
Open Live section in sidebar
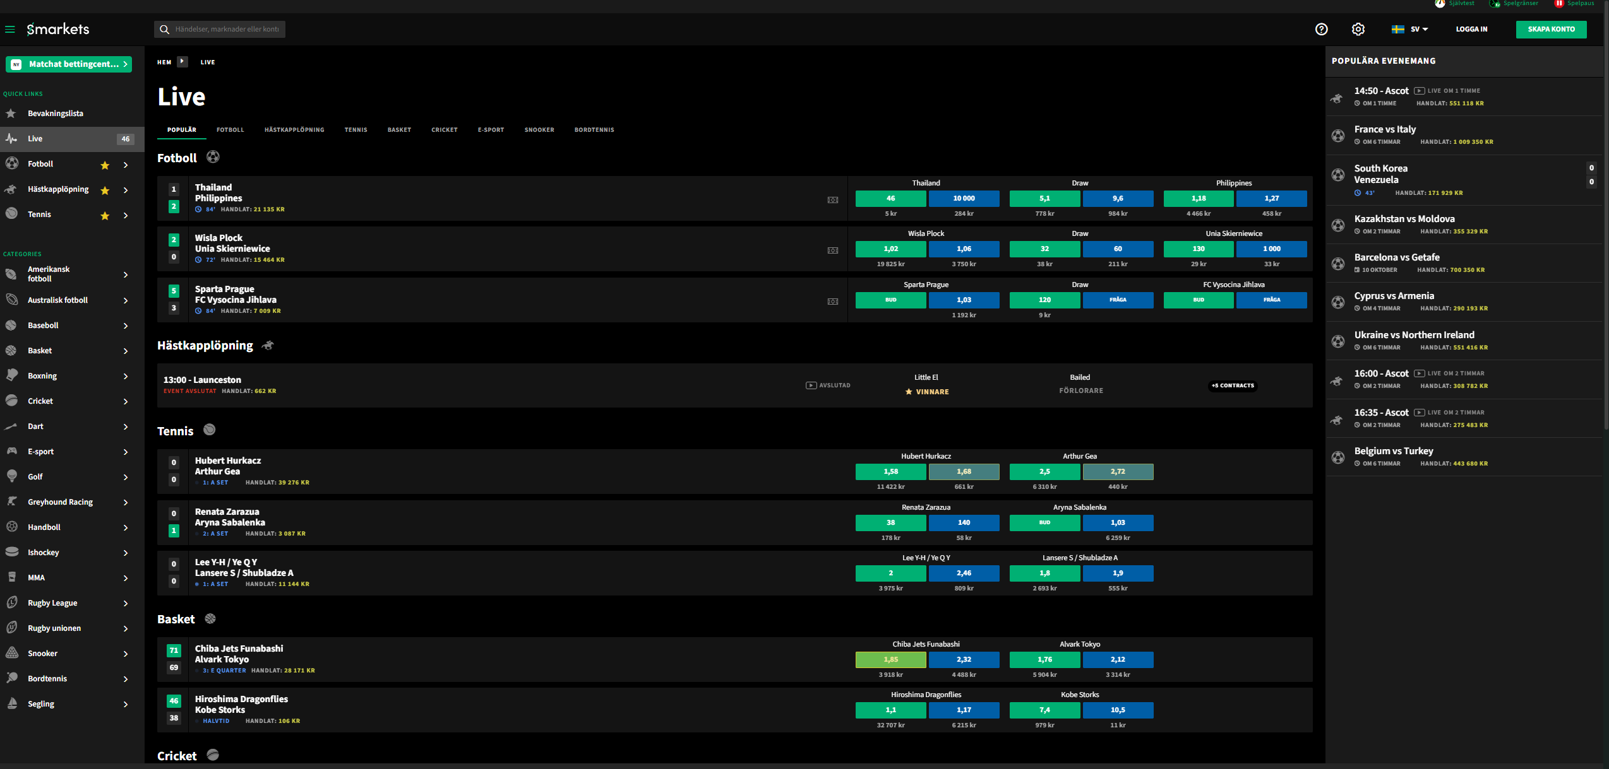tap(72, 139)
